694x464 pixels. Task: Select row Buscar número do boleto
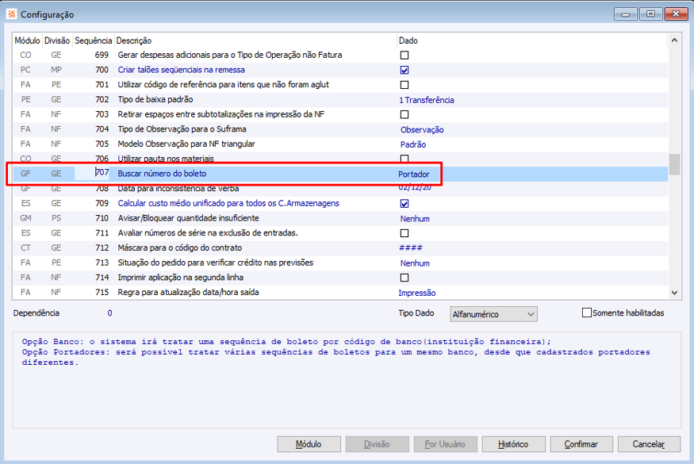click(x=340, y=174)
